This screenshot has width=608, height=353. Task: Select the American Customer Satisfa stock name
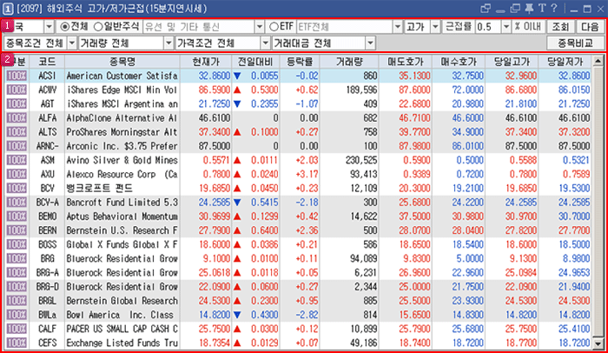tap(122, 76)
